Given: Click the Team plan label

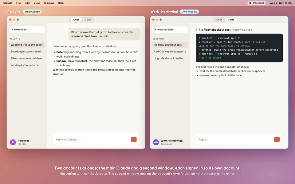Looking at the screenshot, I should tap(166, 144).
